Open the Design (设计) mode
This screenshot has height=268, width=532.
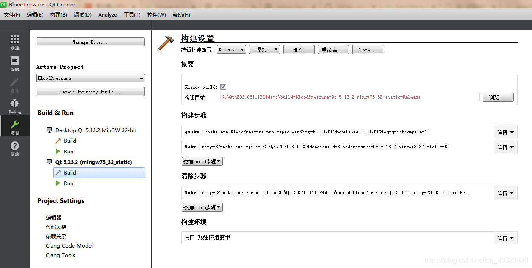tap(15, 85)
